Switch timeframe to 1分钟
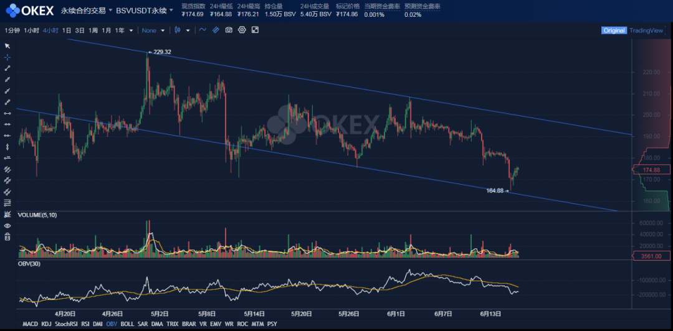This screenshot has height=331, width=673. point(12,30)
